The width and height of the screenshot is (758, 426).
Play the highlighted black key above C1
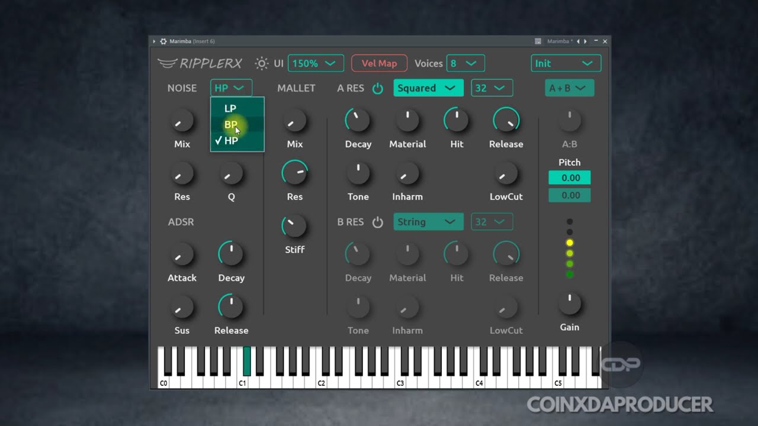pyautogui.click(x=247, y=361)
